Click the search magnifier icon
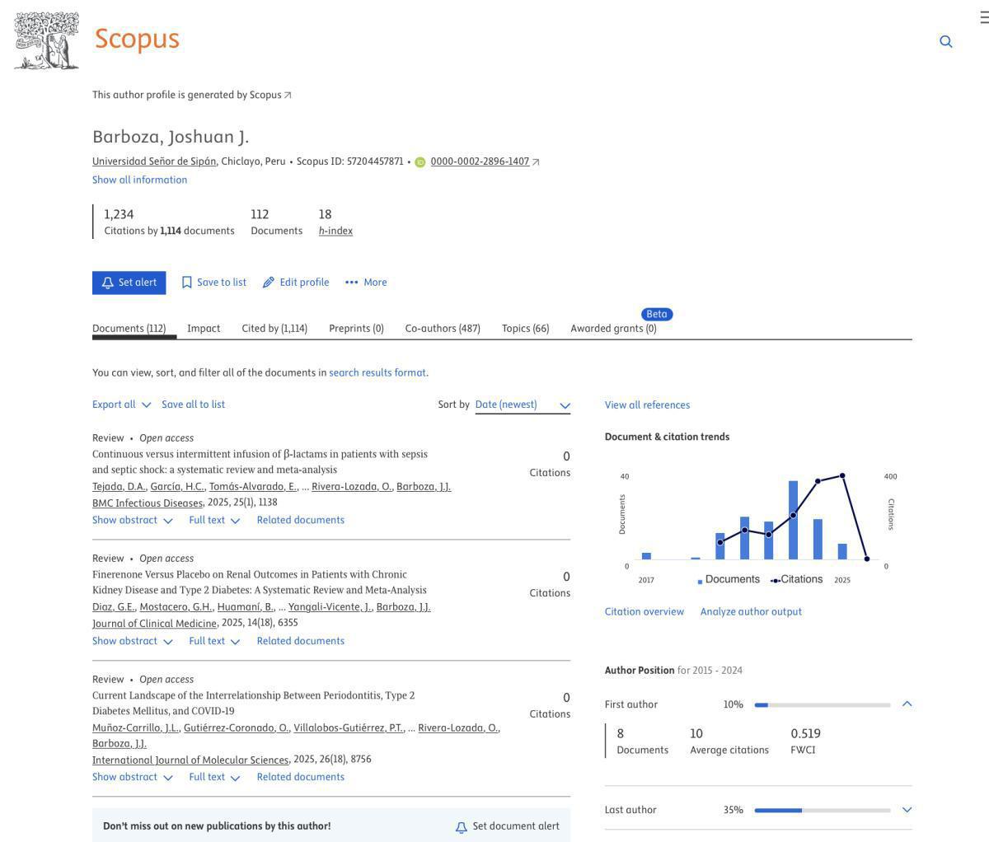 [x=946, y=41]
